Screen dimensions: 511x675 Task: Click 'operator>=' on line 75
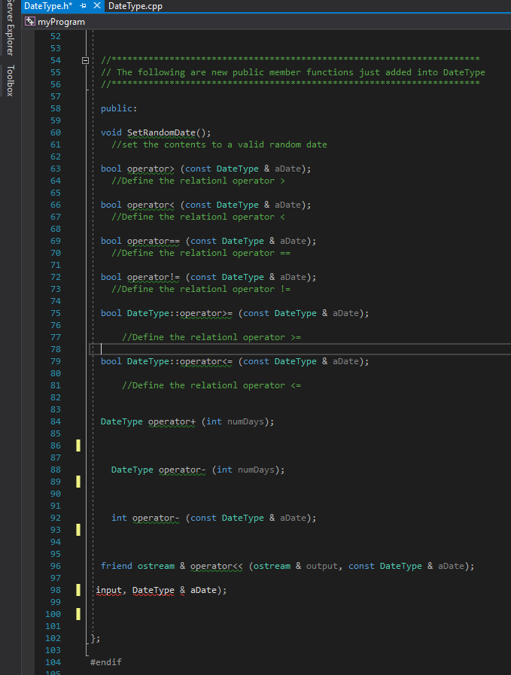click(205, 313)
